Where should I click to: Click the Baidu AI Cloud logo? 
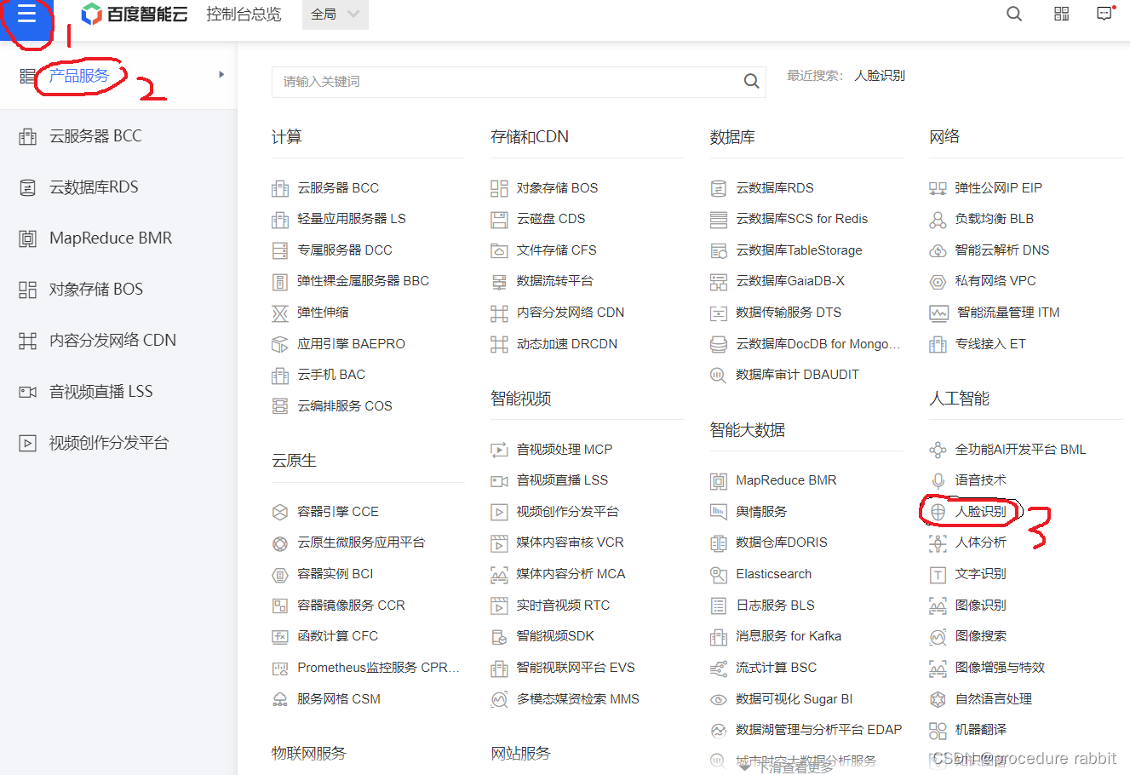click(135, 14)
